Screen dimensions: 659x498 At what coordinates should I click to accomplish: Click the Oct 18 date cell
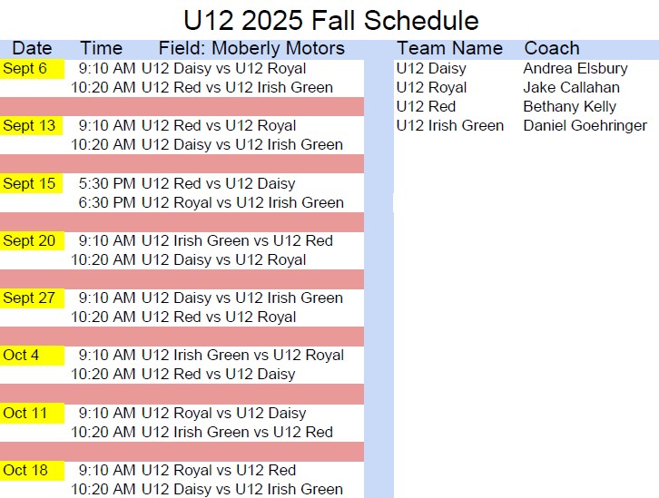(25, 470)
